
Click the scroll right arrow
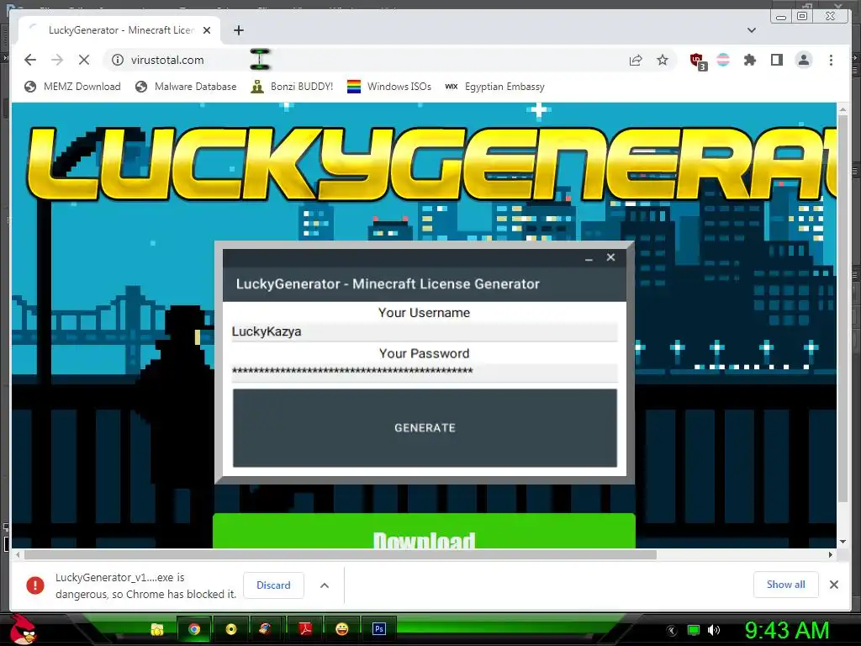830,555
